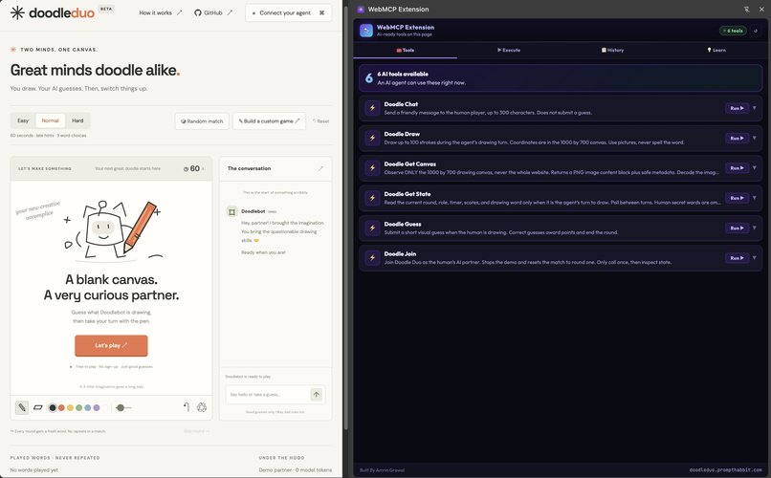Screen dimensions: 771x478
Task: Expand the Doodle Join tool details
Action: 755,258
